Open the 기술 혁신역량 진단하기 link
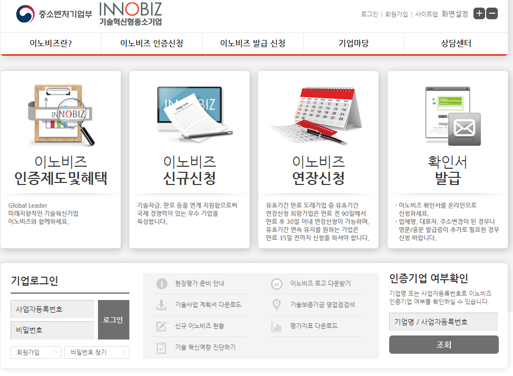 click(x=205, y=347)
